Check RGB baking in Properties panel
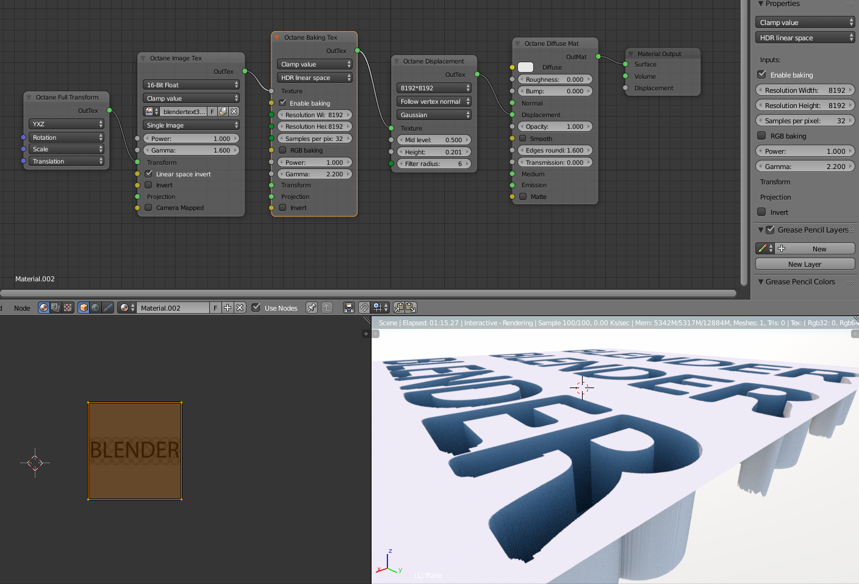The height and width of the screenshot is (584, 859). coord(761,135)
